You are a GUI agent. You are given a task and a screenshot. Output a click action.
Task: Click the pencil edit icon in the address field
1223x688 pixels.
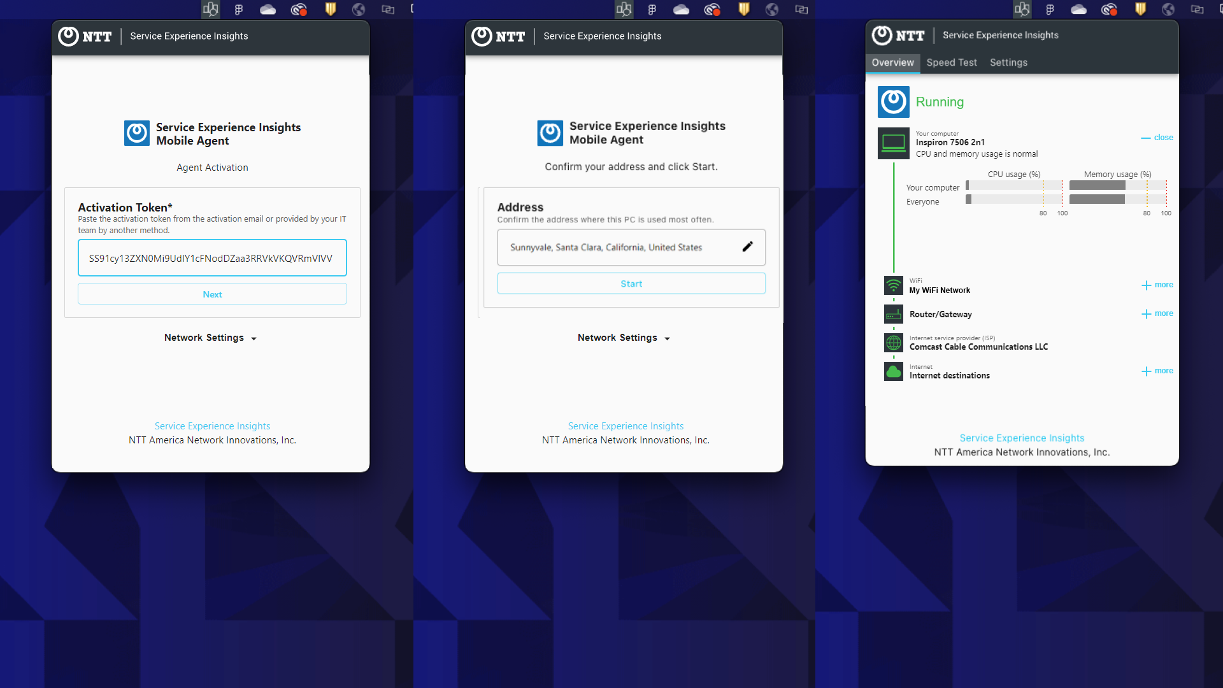(x=748, y=247)
